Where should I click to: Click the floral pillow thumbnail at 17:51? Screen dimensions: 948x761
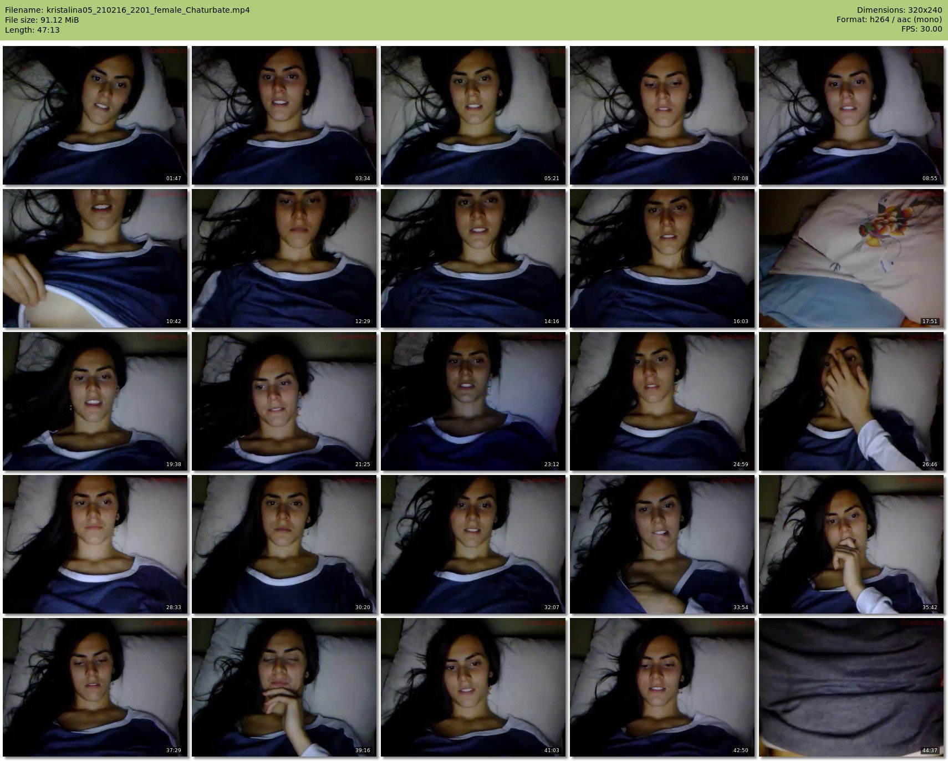[851, 258]
